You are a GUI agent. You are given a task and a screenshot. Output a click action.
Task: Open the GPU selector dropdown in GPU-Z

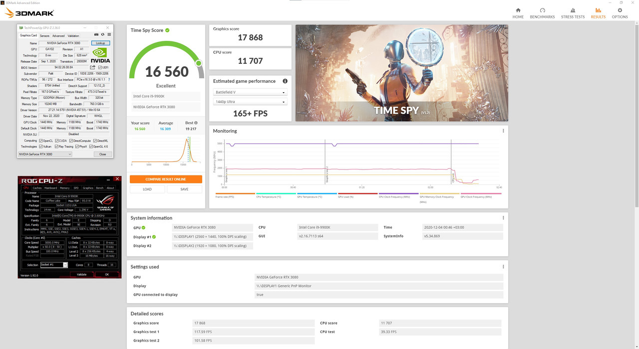[45, 154]
